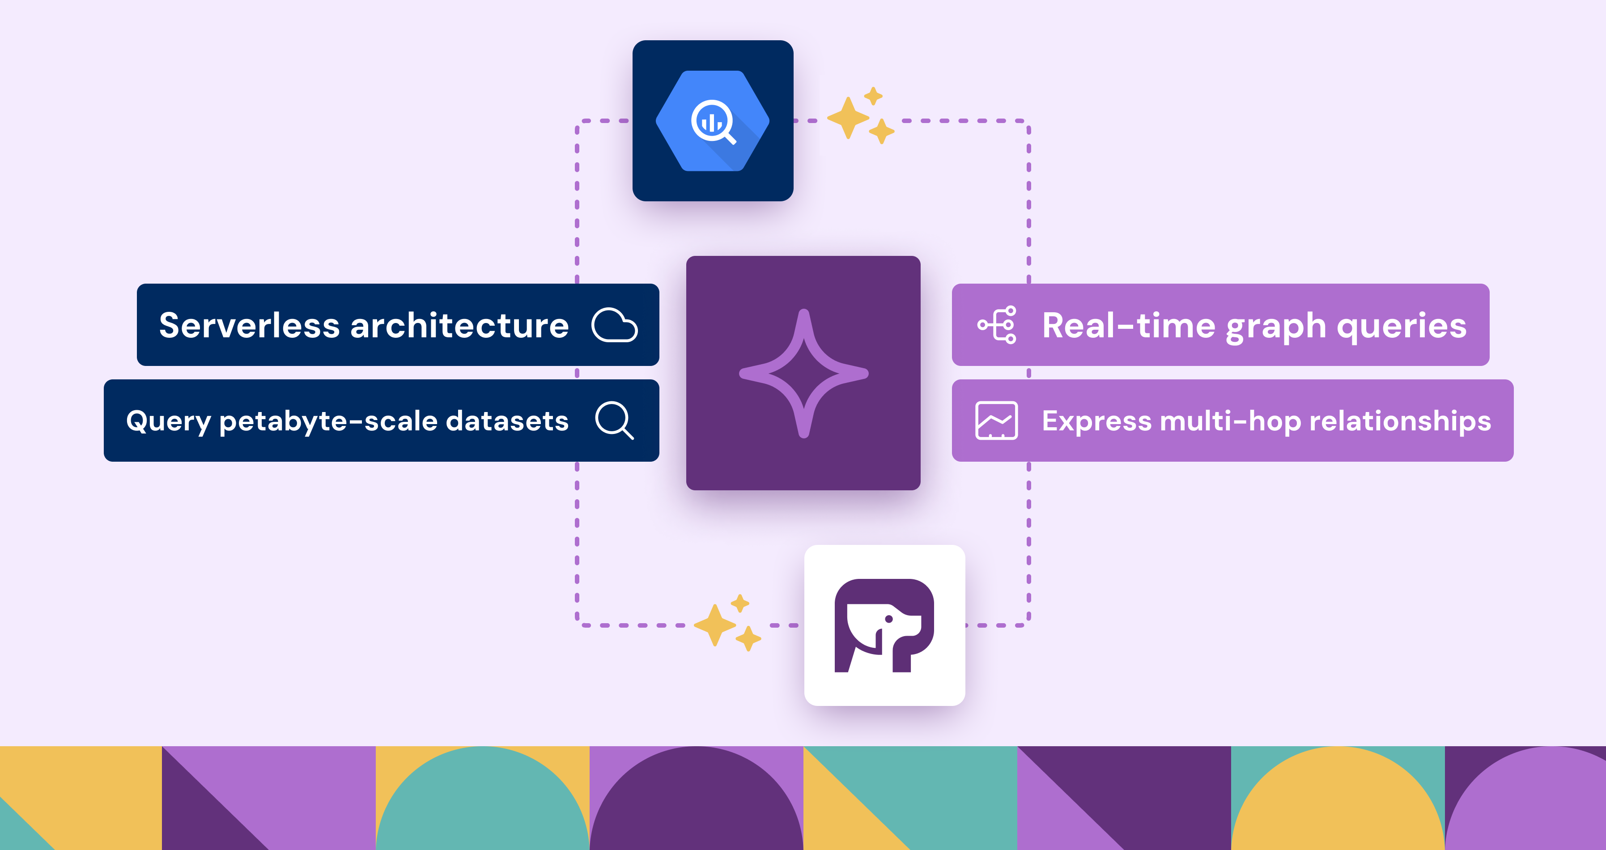Click the "Serverless architecture" text
This screenshot has height=850, width=1606.
tap(363, 326)
